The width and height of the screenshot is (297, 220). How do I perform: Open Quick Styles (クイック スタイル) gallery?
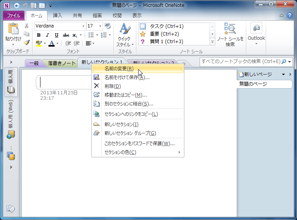coord(125,35)
